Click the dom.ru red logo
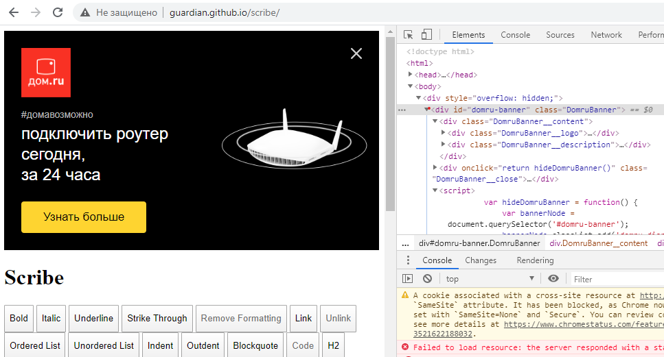The width and height of the screenshot is (664, 357). [x=46, y=73]
